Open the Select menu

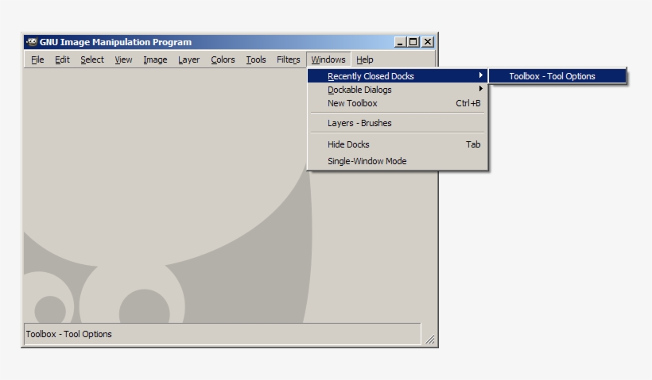(x=92, y=59)
